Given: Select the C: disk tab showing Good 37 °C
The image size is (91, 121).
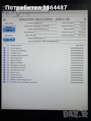Looking at the screenshot, I should point(7,14).
